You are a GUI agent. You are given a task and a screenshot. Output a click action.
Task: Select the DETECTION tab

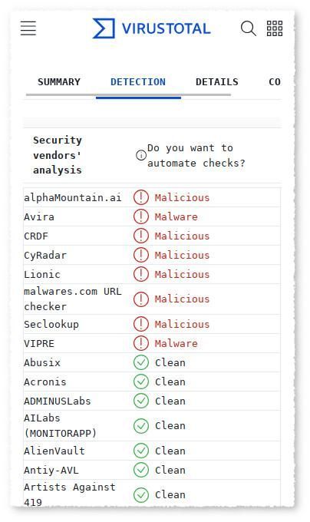click(138, 82)
